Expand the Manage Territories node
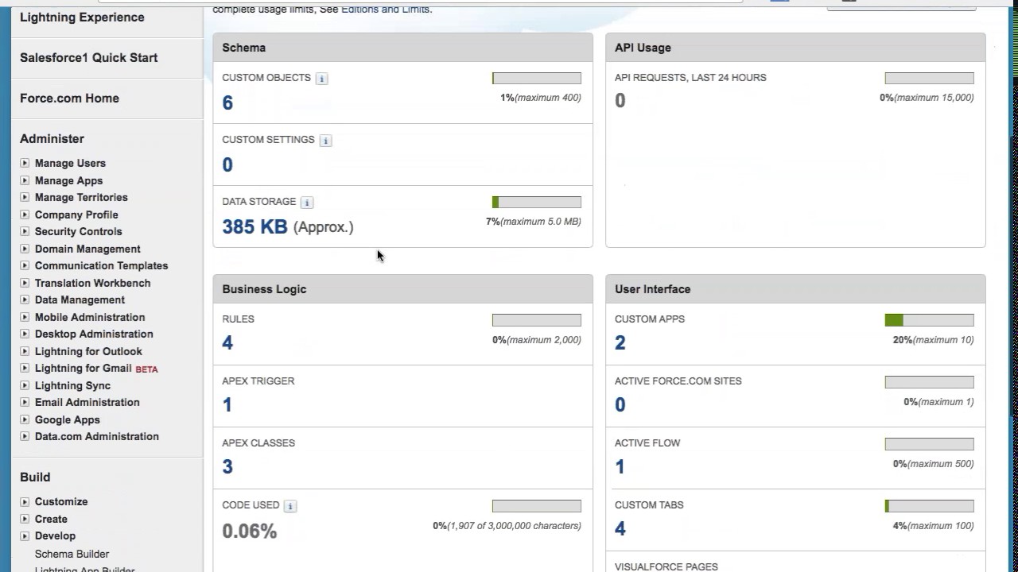This screenshot has width=1018, height=572. tap(25, 197)
